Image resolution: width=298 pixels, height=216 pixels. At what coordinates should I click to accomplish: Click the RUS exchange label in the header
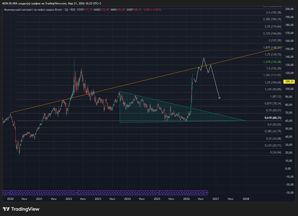point(73,10)
